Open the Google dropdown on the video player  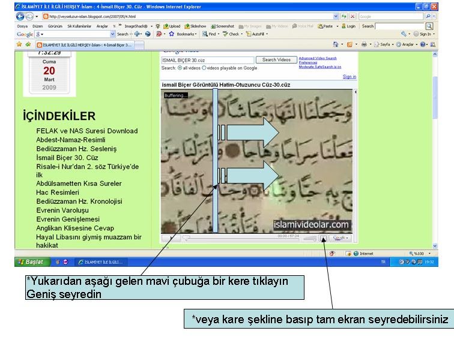(341, 238)
